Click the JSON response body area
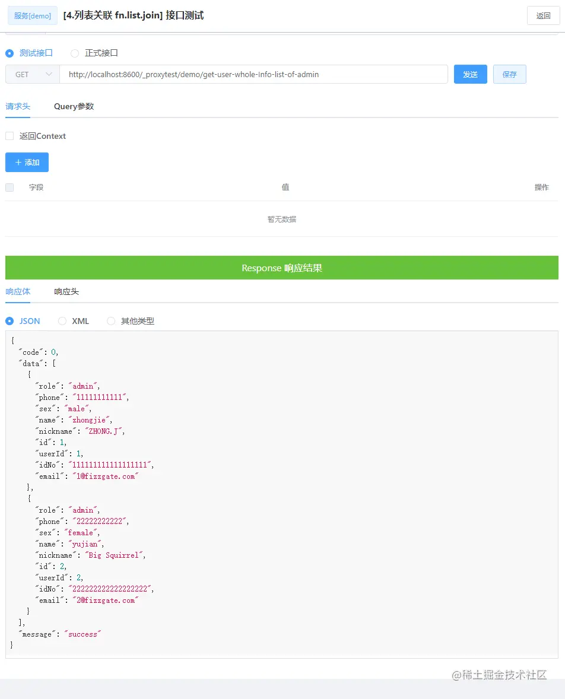This screenshot has height=699, width=565. (x=282, y=493)
